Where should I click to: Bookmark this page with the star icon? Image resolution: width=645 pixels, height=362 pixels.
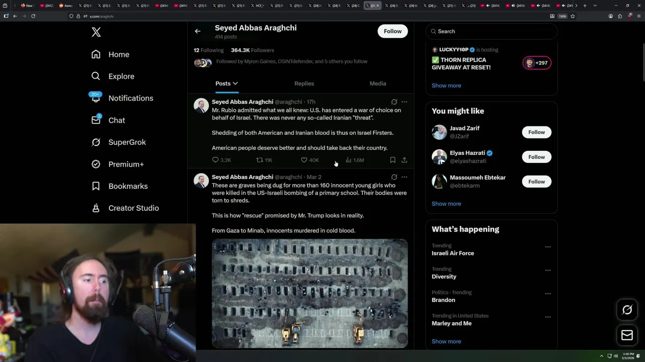tap(572, 16)
